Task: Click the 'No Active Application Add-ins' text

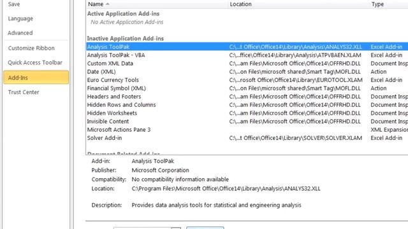Action: click(127, 22)
